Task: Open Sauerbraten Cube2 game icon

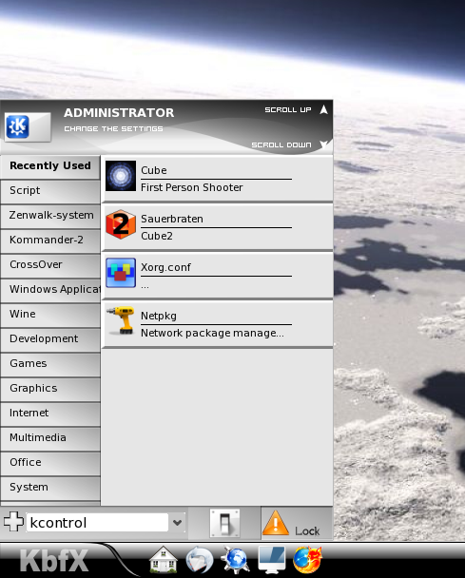Action: [x=121, y=224]
